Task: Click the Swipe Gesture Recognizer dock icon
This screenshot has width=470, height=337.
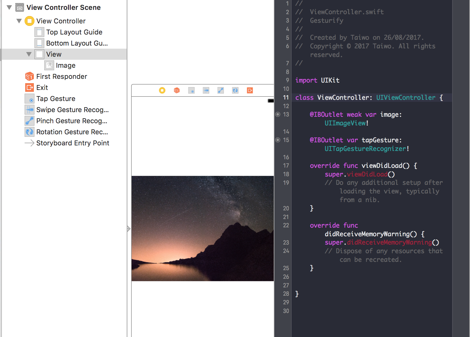Action: (206, 90)
